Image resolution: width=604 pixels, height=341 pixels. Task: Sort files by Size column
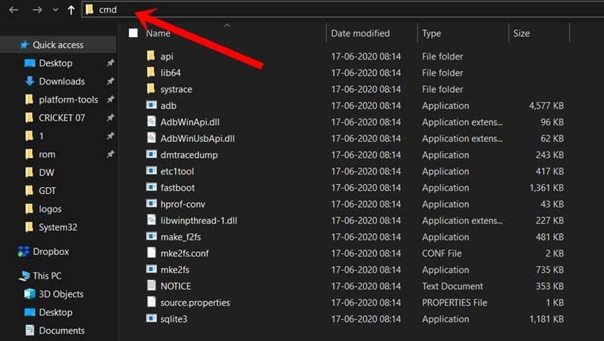click(x=522, y=33)
